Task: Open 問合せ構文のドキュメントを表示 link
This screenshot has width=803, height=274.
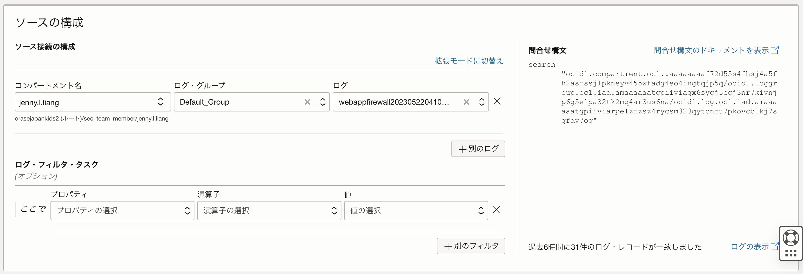Action: tap(711, 51)
